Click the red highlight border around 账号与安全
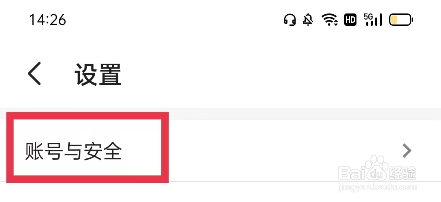Screen dimensions: 441x202 pos(91,116)
